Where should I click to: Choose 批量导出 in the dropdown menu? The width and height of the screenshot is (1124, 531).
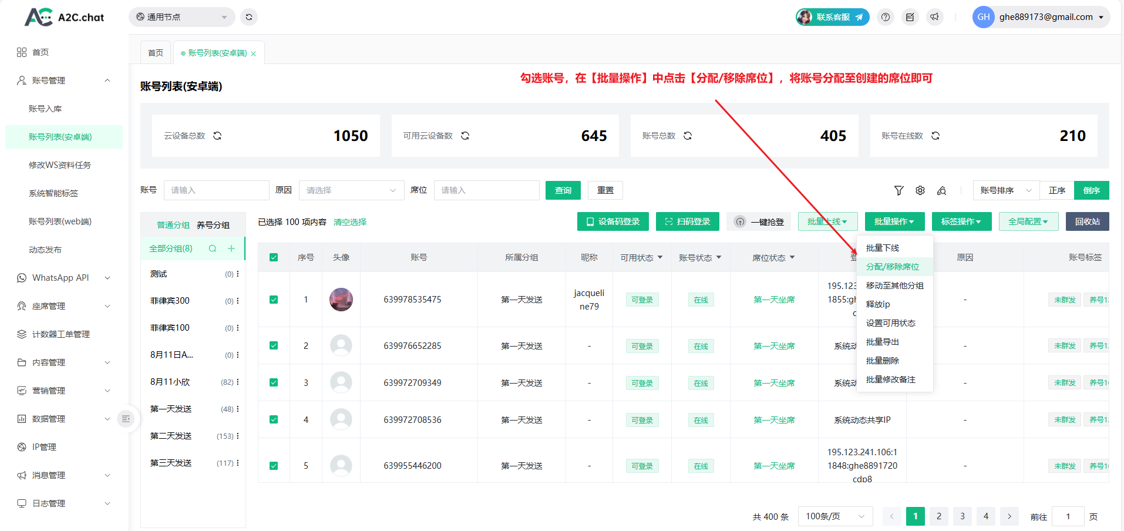coord(882,342)
